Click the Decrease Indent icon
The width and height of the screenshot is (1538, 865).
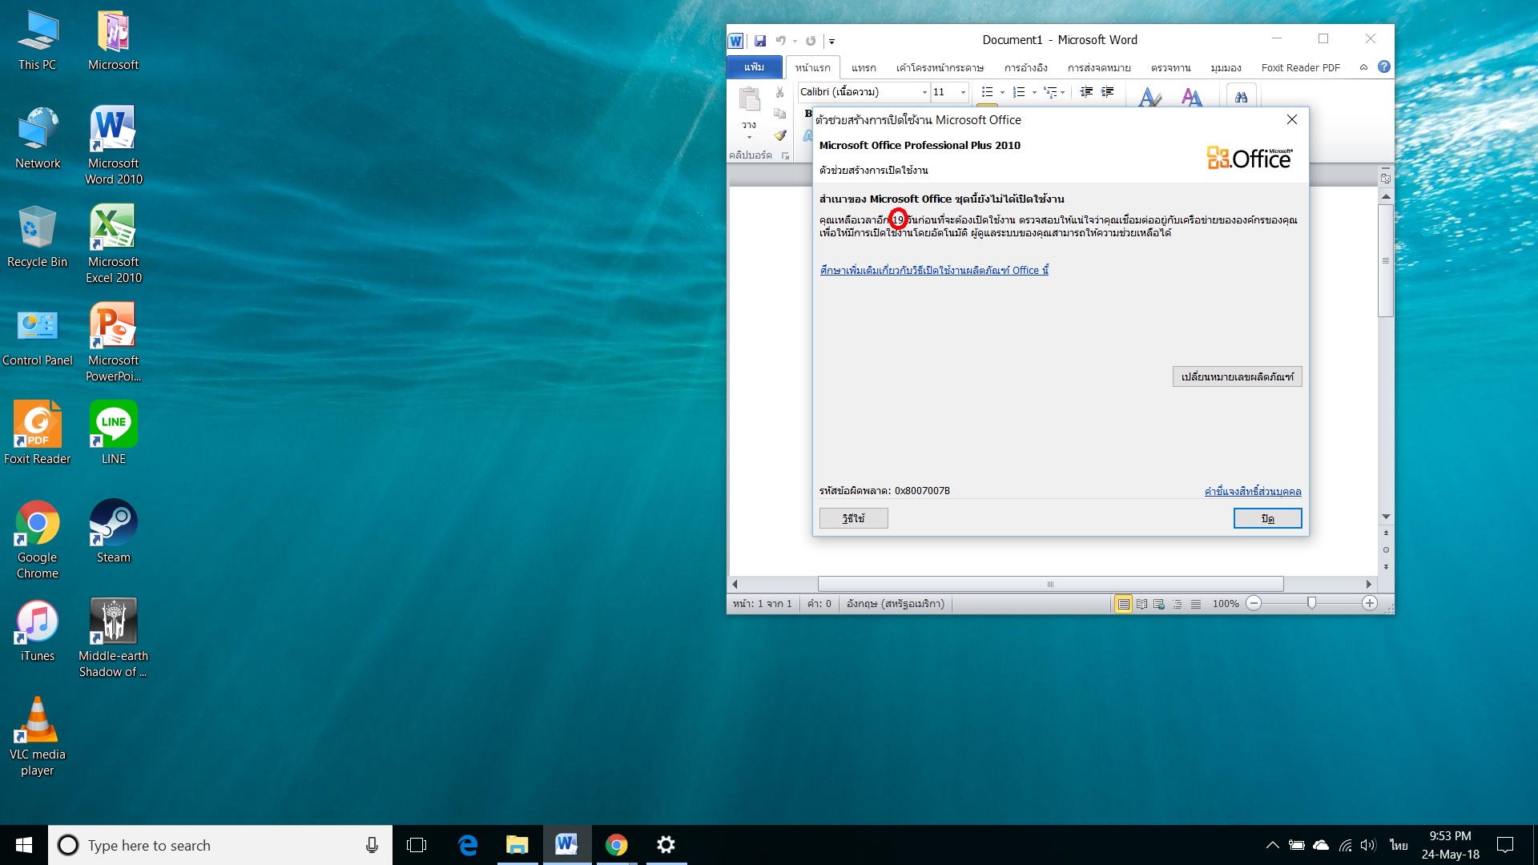(1086, 92)
